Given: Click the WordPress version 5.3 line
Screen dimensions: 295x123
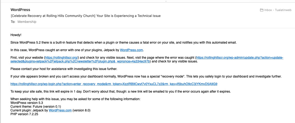Looking at the screenshot, I should (x=27, y=103).
